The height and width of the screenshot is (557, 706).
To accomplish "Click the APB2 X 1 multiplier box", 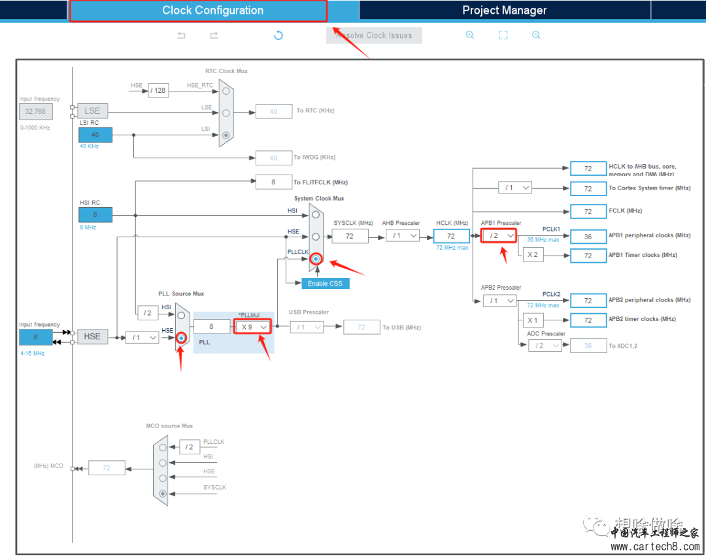I will point(533,320).
